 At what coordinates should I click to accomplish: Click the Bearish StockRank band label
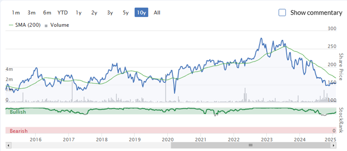[18, 131]
